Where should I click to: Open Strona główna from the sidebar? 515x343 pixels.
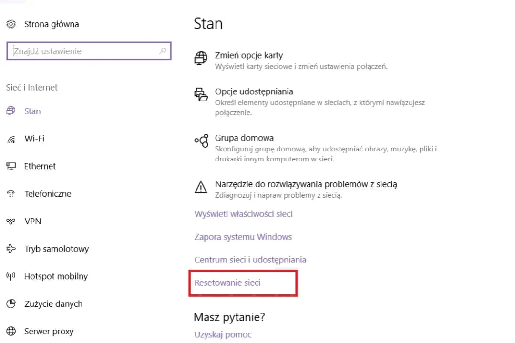pos(51,24)
